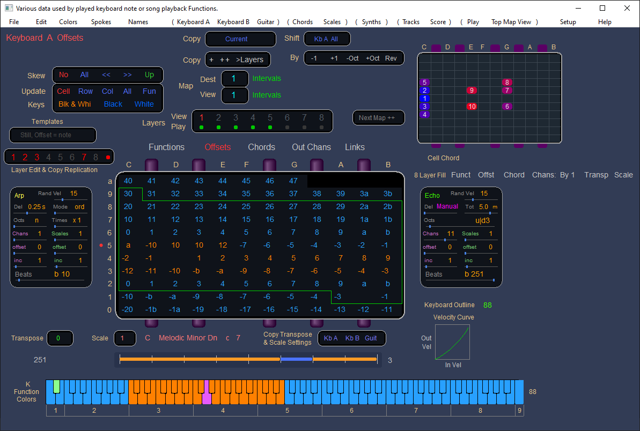Click the +Oct shift button

(x=372, y=58)
